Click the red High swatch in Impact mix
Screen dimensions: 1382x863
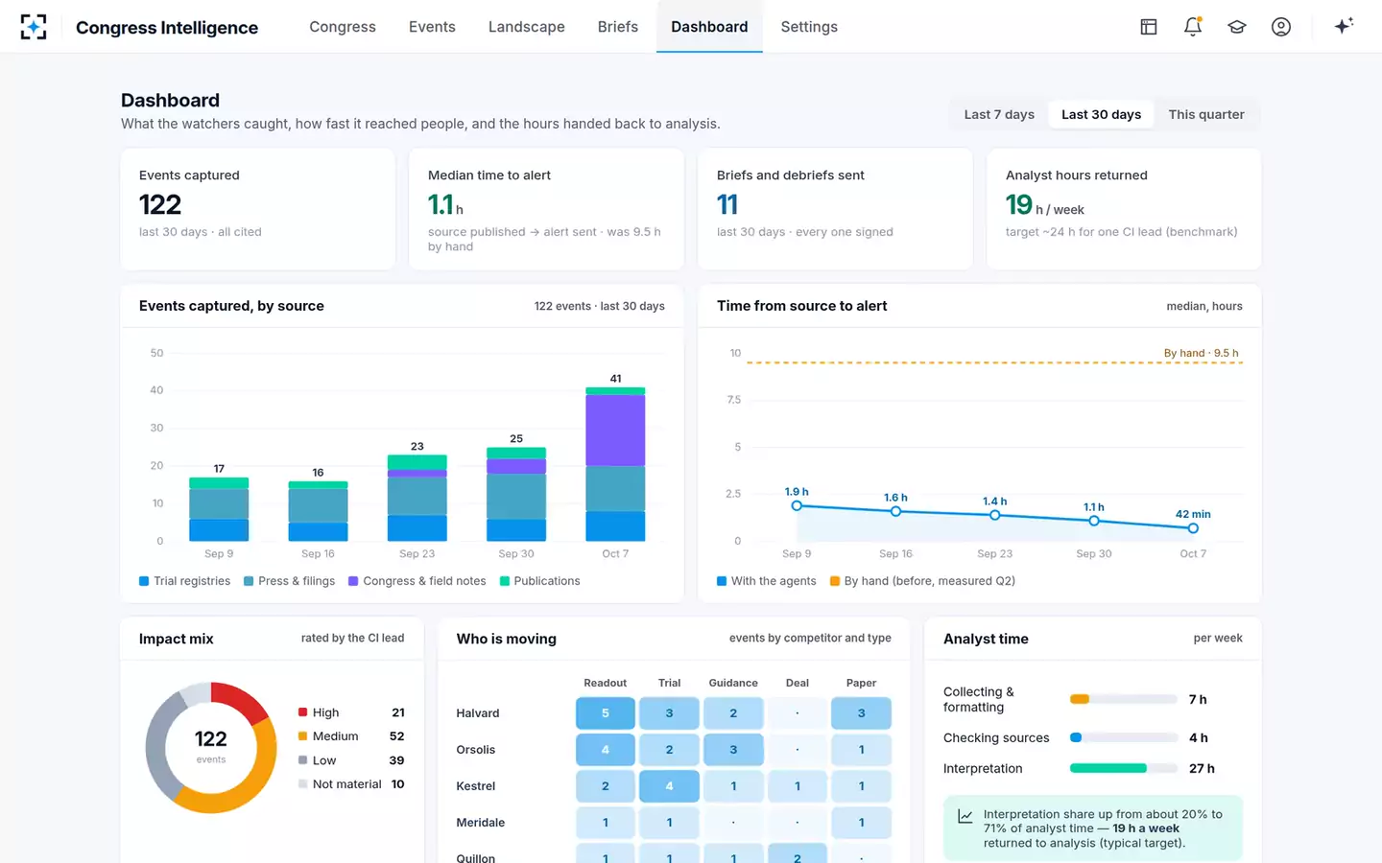click(302, 712)
